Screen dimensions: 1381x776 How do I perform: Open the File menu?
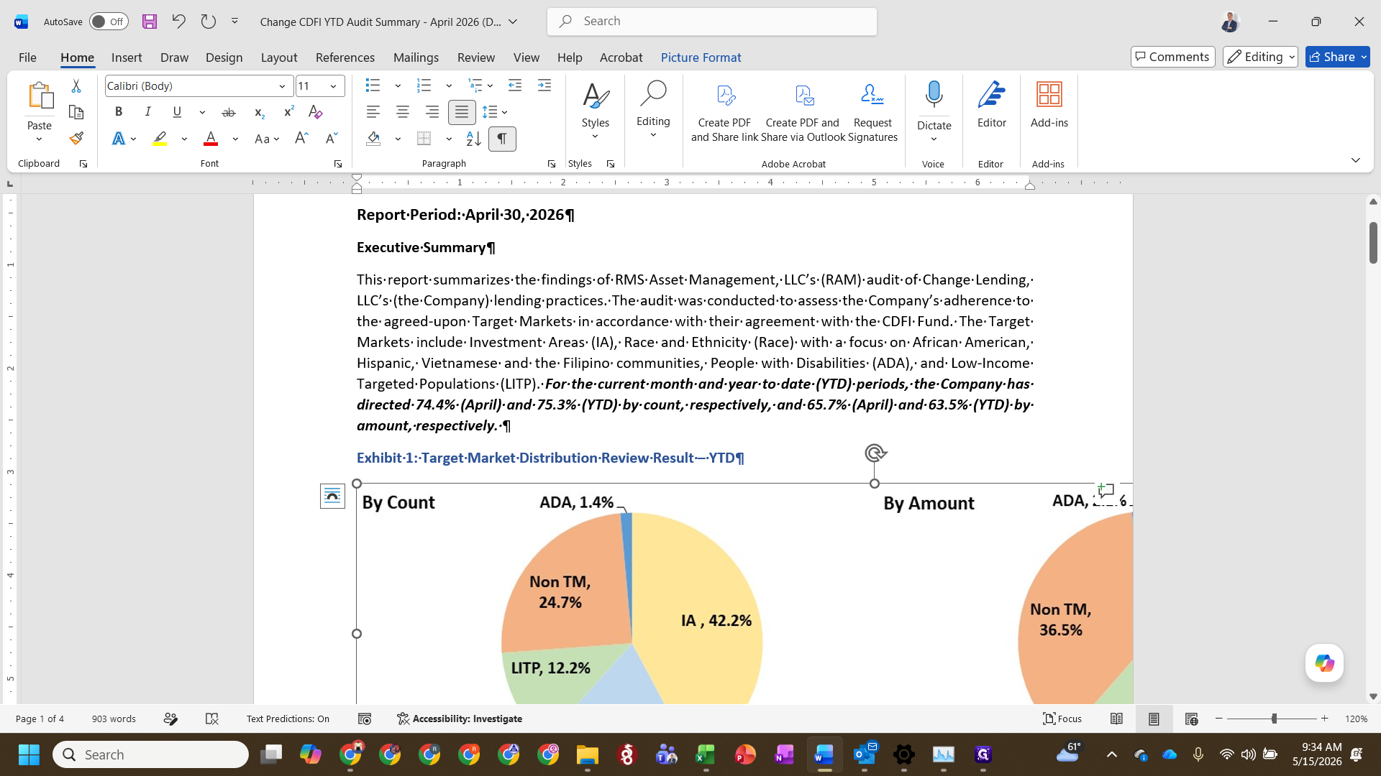coord(27,57)
